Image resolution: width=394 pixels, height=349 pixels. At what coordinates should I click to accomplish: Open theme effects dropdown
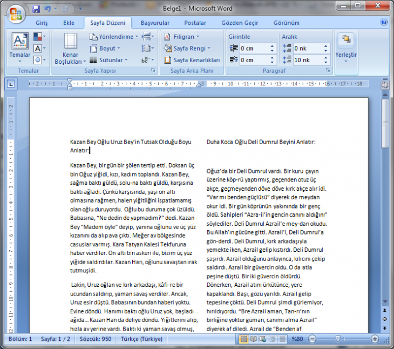coord(40,60)
